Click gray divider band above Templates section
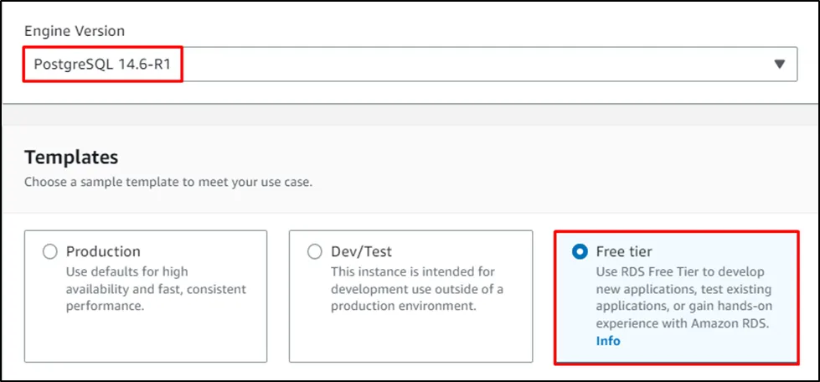820x382 pixels. point(410,116)
